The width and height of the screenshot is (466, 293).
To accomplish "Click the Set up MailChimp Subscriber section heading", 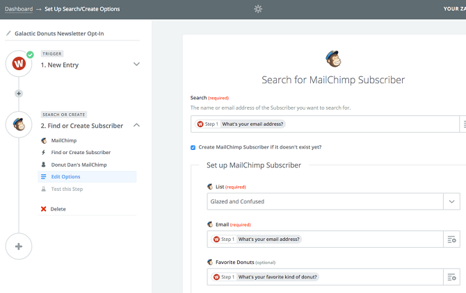I will click(x=254, y=165).
